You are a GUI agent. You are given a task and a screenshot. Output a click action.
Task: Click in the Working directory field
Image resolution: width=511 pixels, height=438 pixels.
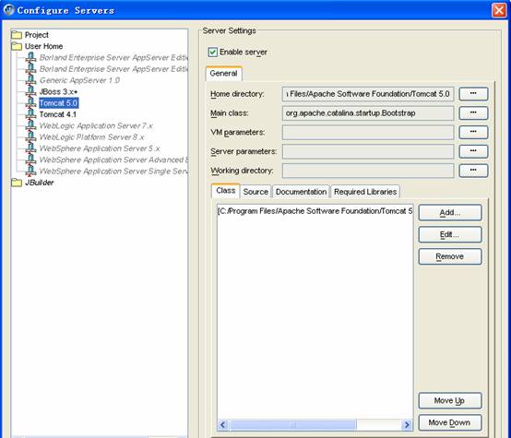tap(368, 171)
